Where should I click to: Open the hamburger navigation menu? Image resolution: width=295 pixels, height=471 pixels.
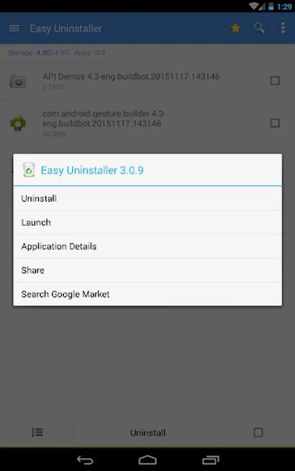coord(14,29)
